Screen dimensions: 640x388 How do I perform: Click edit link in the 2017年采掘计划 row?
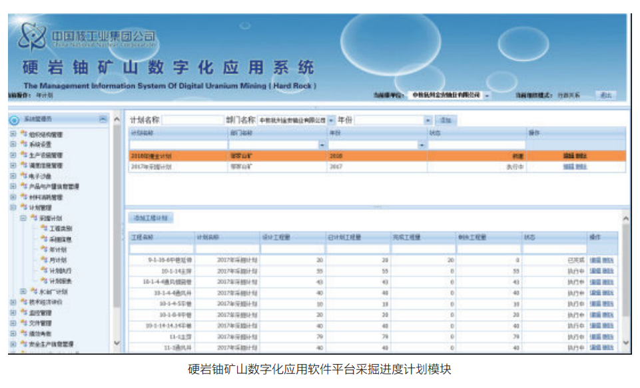[x=569, y=167]
